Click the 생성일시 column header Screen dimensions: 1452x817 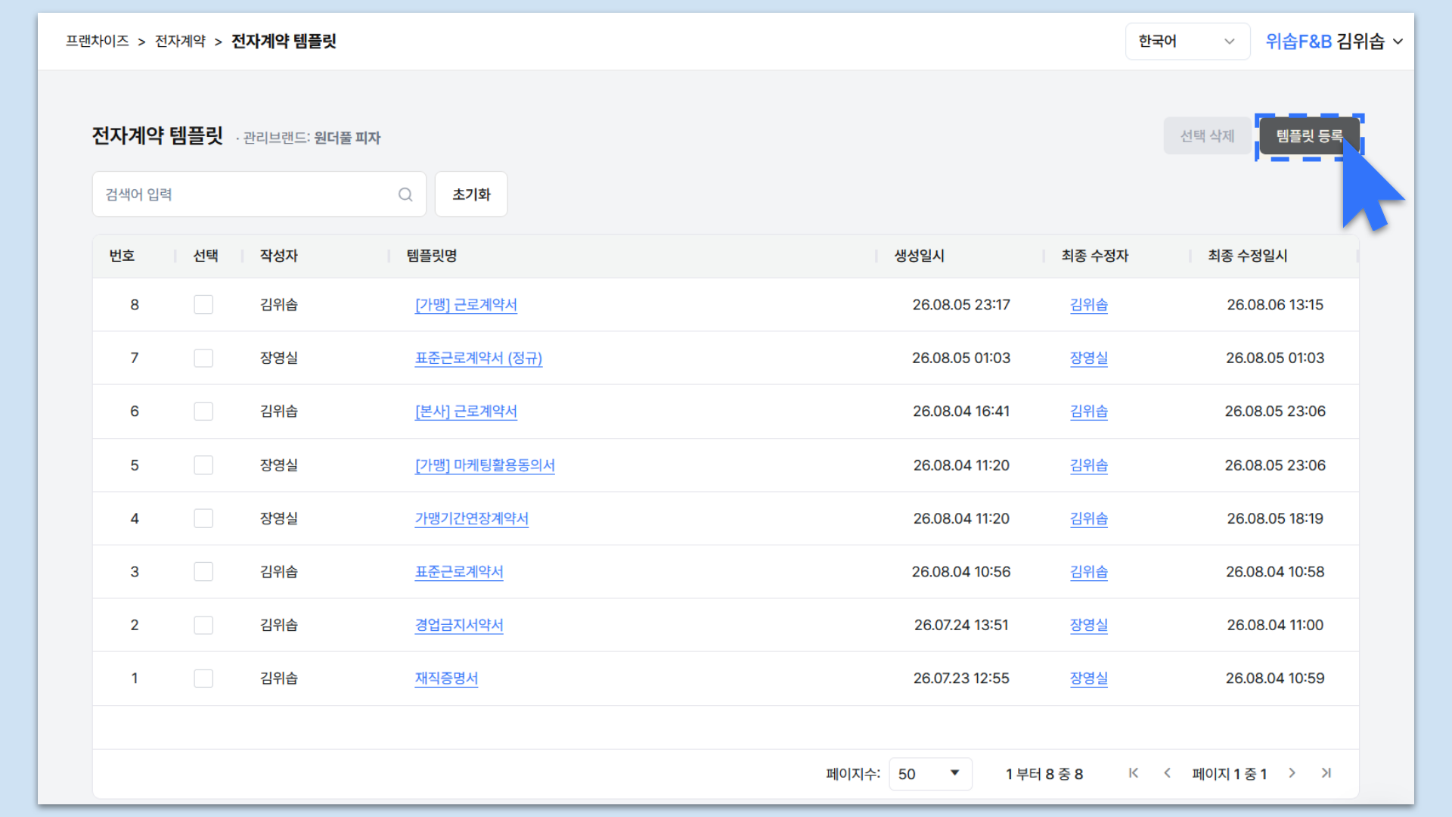pos(919,256)
